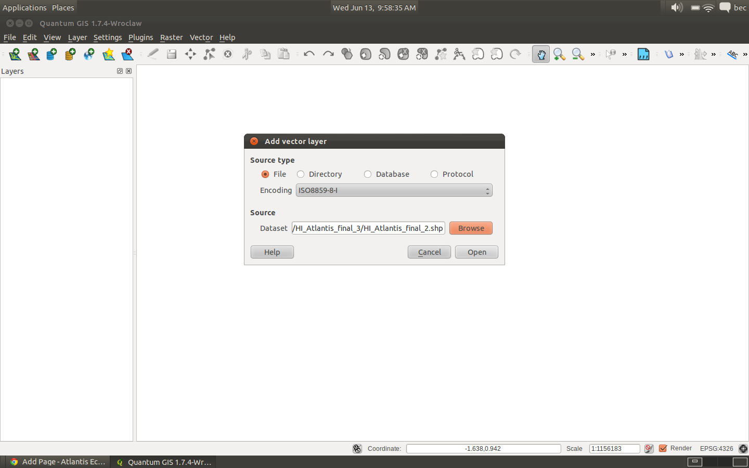The image size is (749, 468).
Task: Click the Zoom In magnifier icon
Action: pyautogui.click(x=559, y=54)
